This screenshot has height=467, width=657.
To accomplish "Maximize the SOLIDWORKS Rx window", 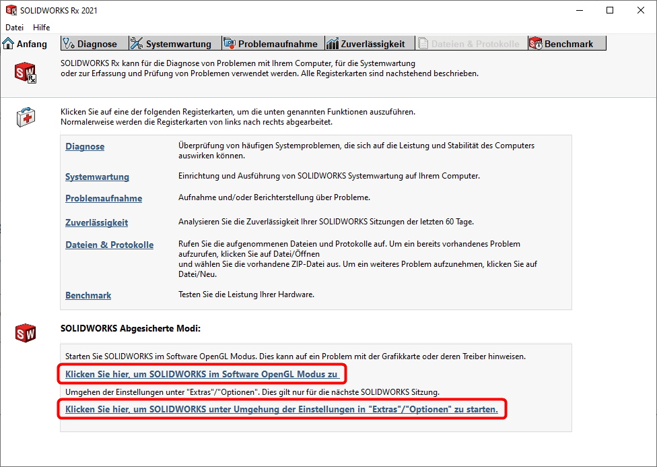I will click(x=610, y=11).
